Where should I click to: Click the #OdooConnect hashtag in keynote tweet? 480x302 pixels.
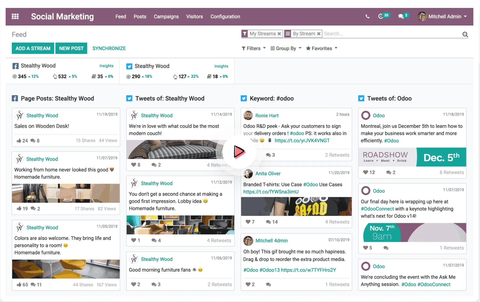[377, 209]
